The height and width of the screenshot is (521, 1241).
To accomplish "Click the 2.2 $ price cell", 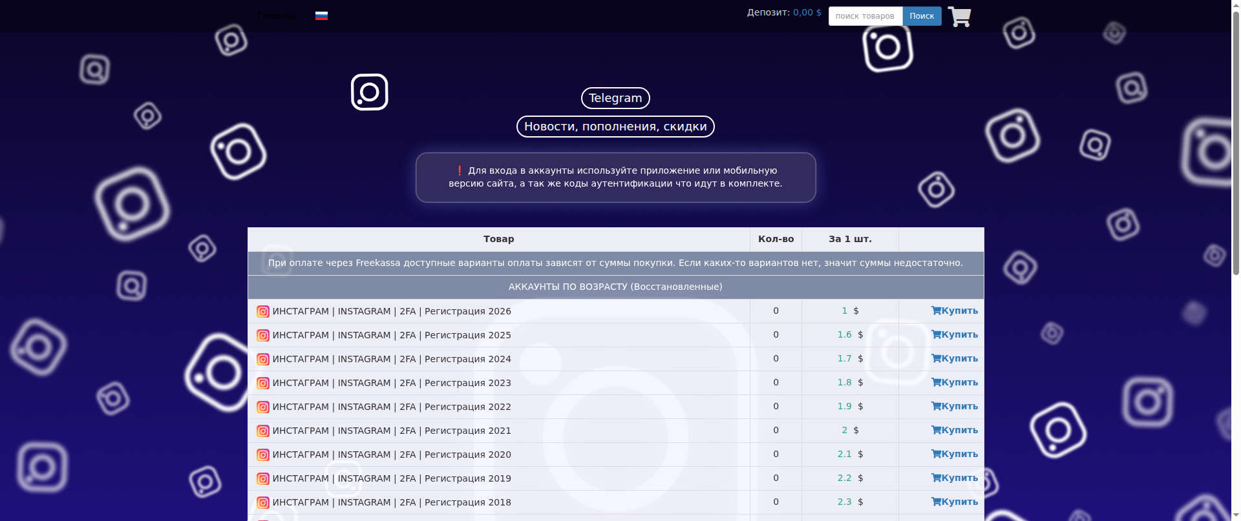I will 850,478.
